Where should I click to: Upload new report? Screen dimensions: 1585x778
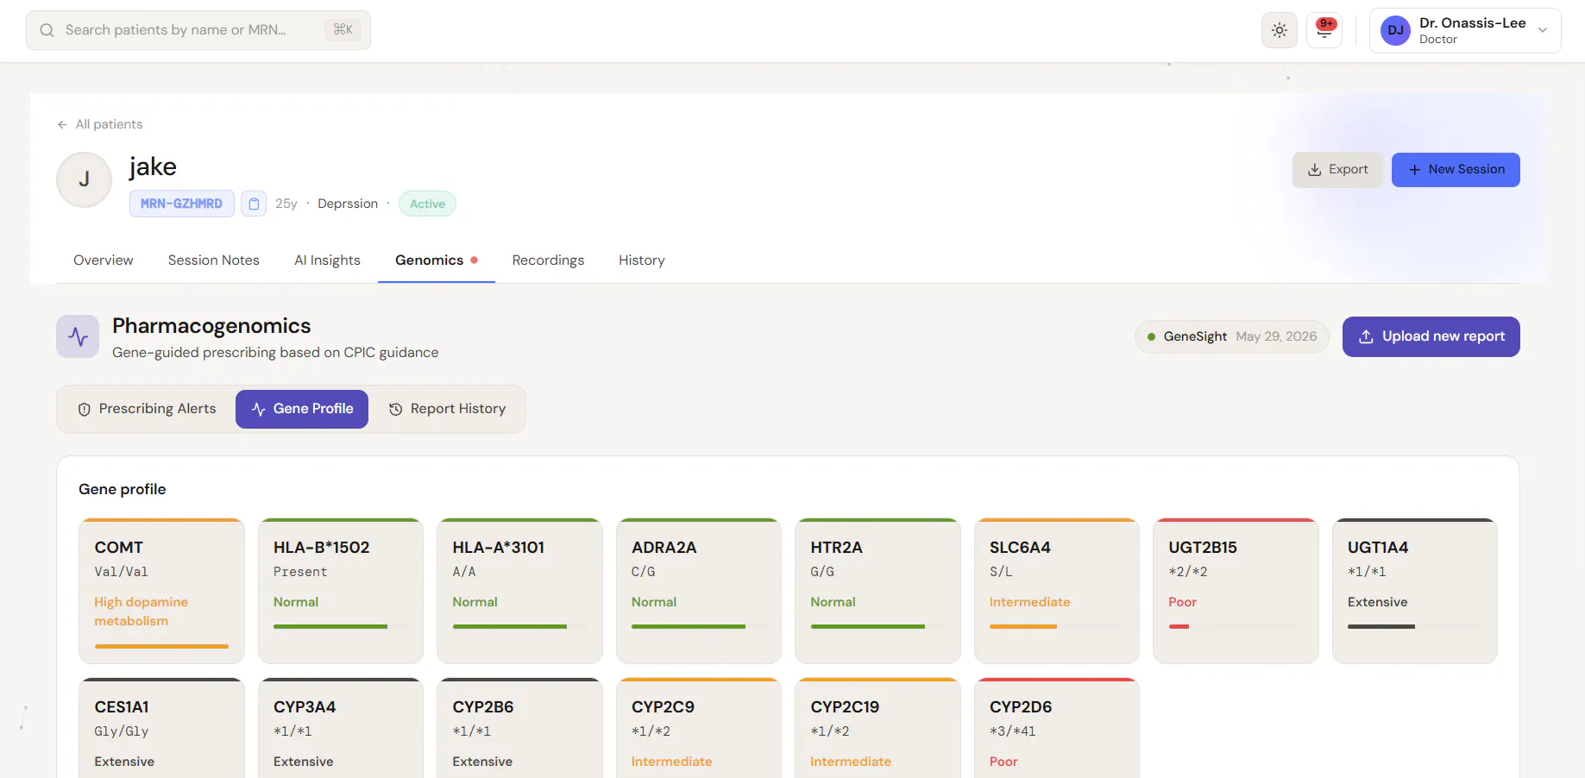click(1431, 336)
